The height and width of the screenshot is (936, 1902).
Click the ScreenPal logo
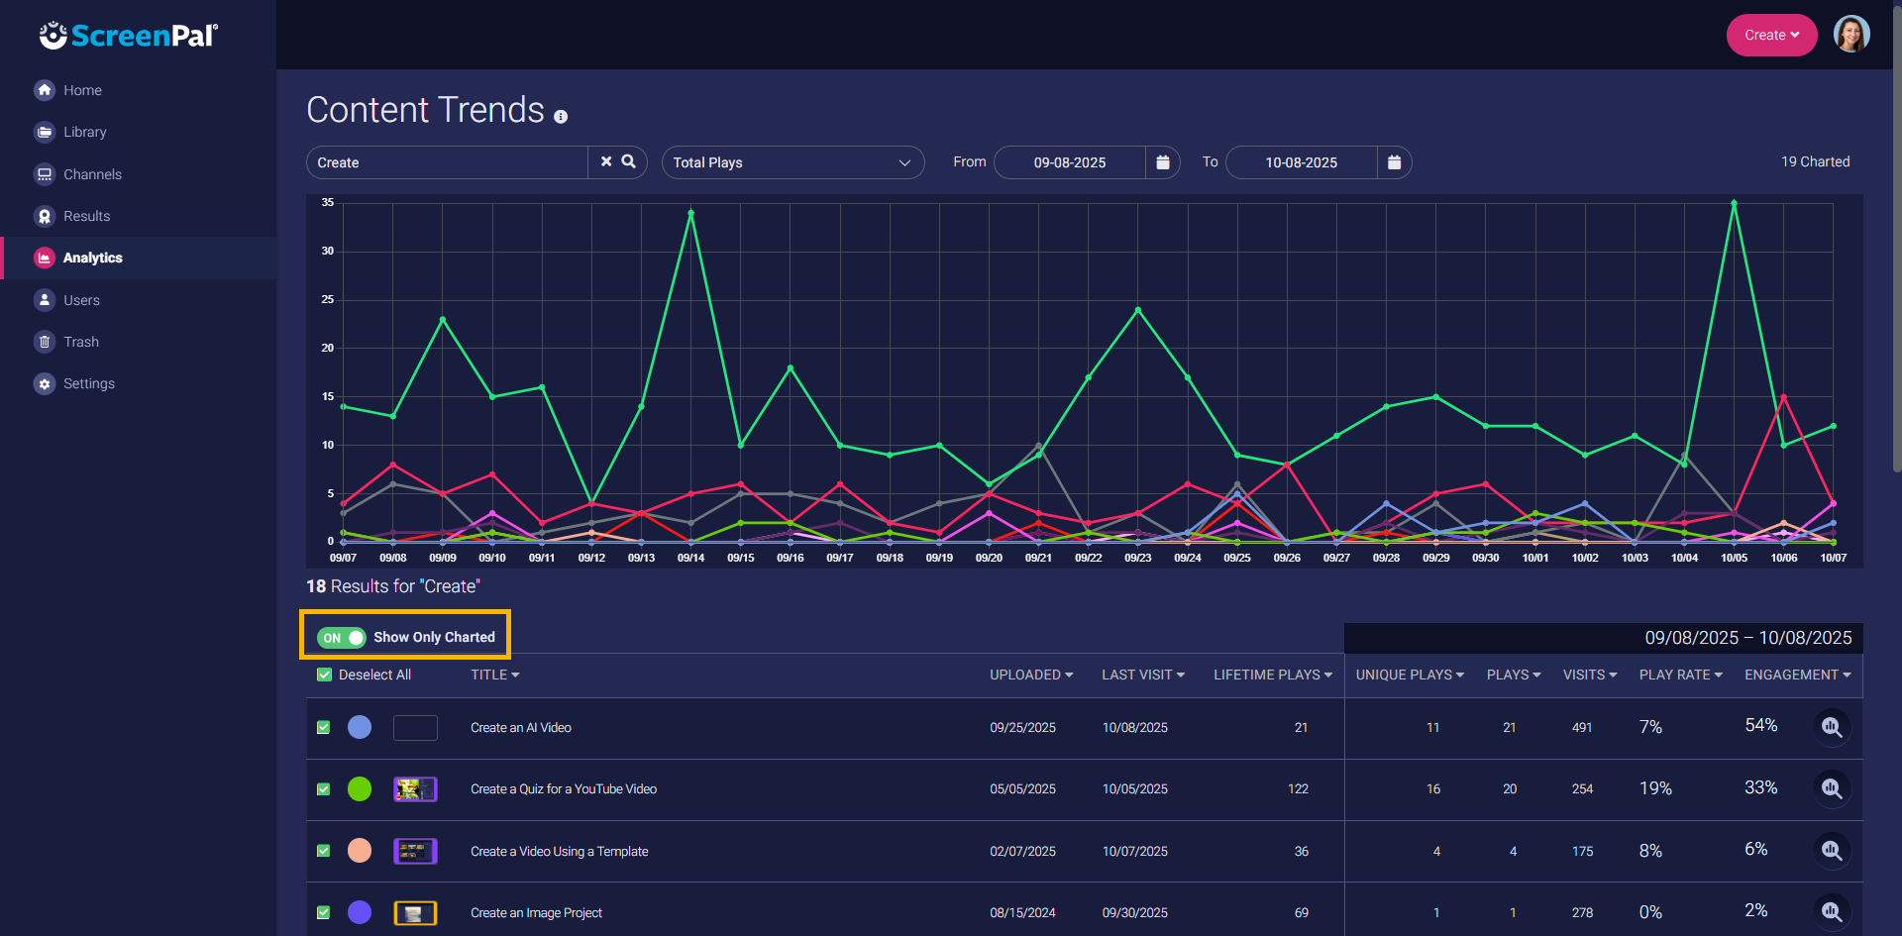click(129, 36)
